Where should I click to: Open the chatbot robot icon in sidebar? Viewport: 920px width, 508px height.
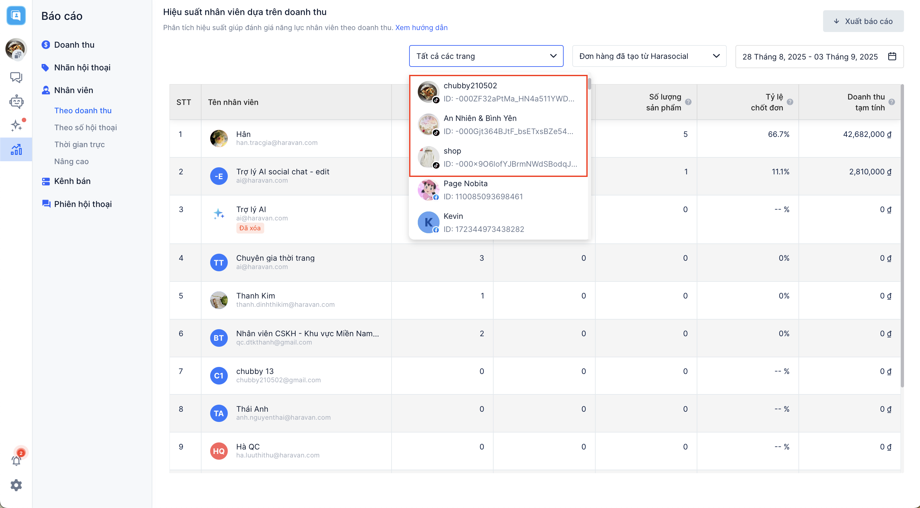(16, 102)
